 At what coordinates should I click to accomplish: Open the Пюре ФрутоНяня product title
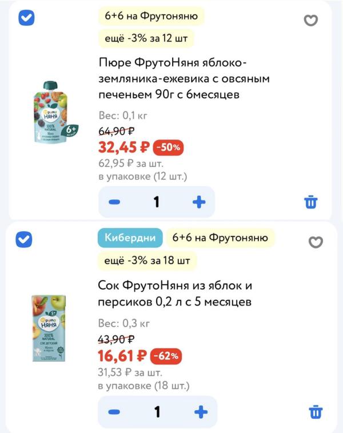tap(184, 78)
